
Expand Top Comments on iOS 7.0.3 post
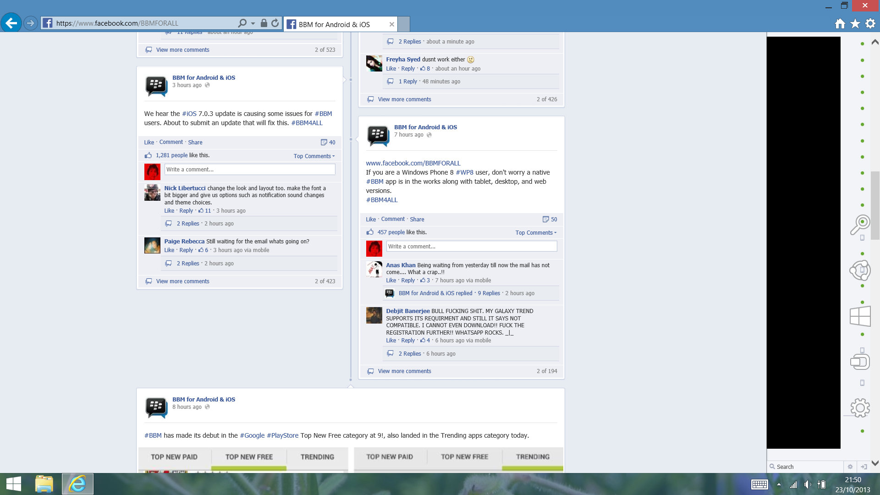[314, 156]
